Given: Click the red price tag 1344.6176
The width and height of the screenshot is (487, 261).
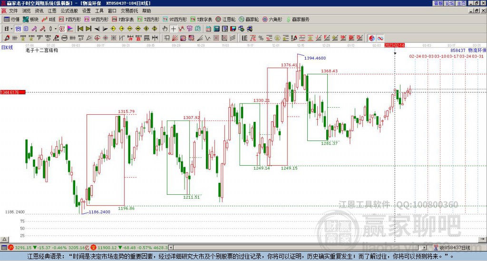Looking at the screenshot, I should click(13, 92).
